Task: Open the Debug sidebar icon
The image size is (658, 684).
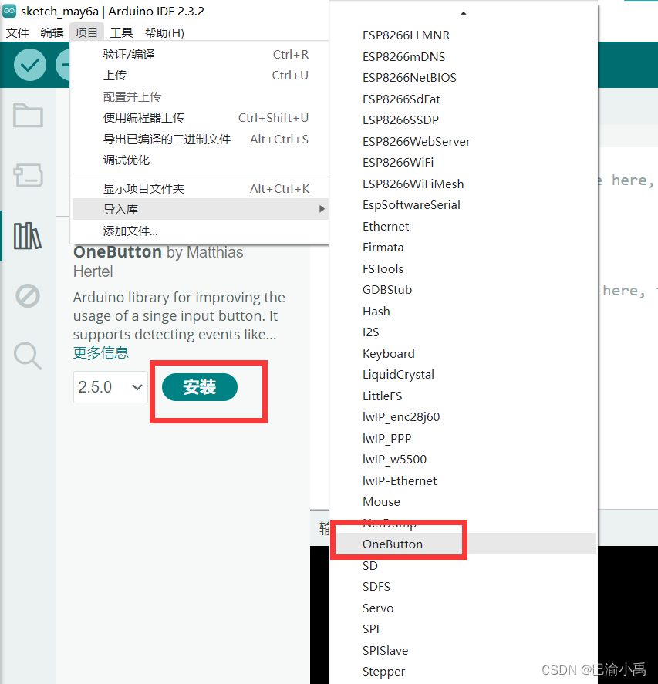Action: pyautogui.click(x=28, y=296)
